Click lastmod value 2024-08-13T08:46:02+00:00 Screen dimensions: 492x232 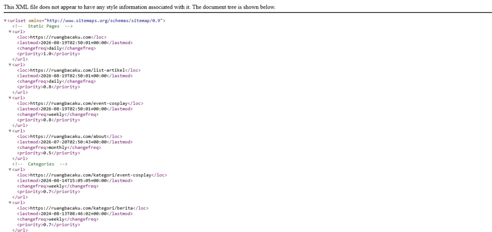pyautogui.click(x=74, y=214)
